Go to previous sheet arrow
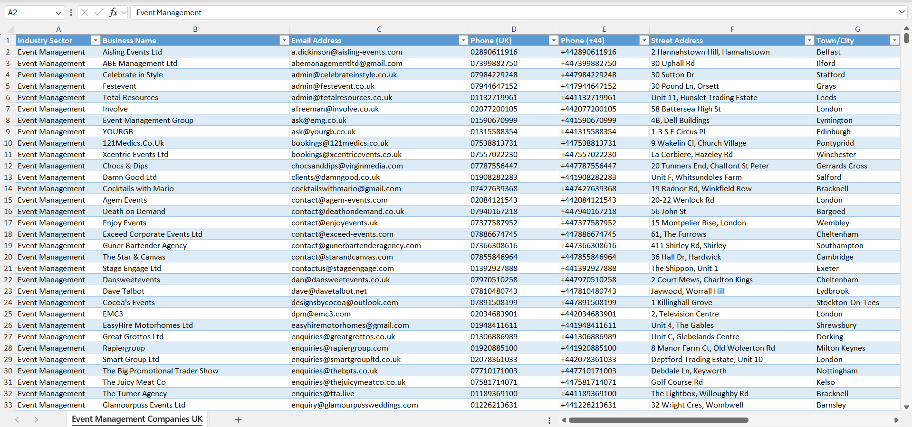Viewport: 912px width, 427px height. 17,420
